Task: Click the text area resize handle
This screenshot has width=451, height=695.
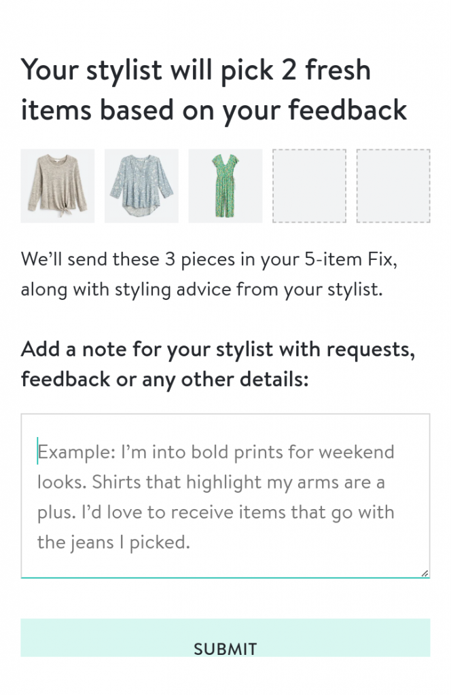Action: click(425, 573)
